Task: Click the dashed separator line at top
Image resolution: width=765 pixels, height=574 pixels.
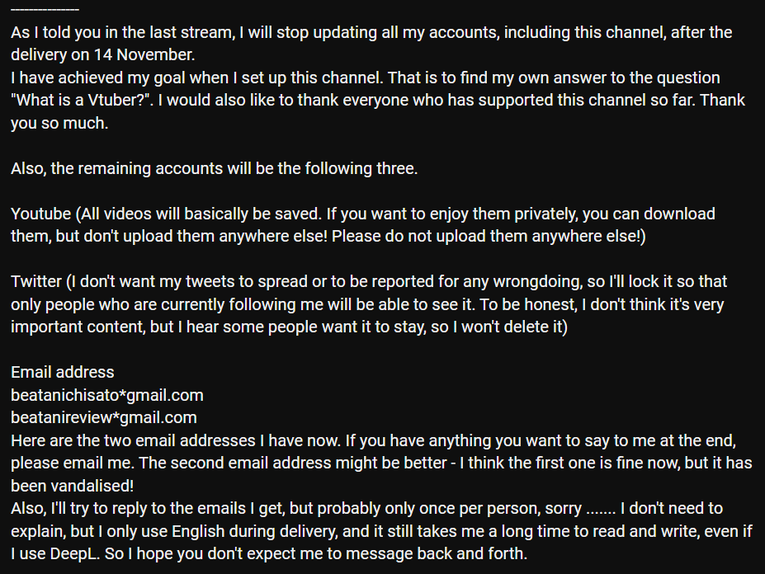Action: pyautogui.click(x=45, y=10)
